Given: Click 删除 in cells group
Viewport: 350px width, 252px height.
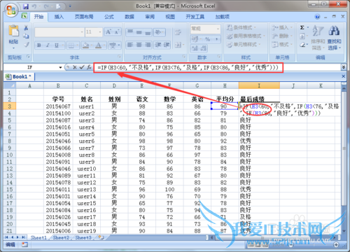Looking at the screenshot, I should pyautogui.click(x=282, y=36).
